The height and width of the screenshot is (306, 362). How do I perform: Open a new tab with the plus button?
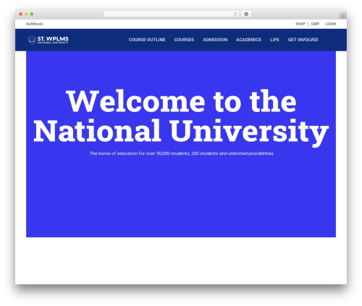(343, 16)
